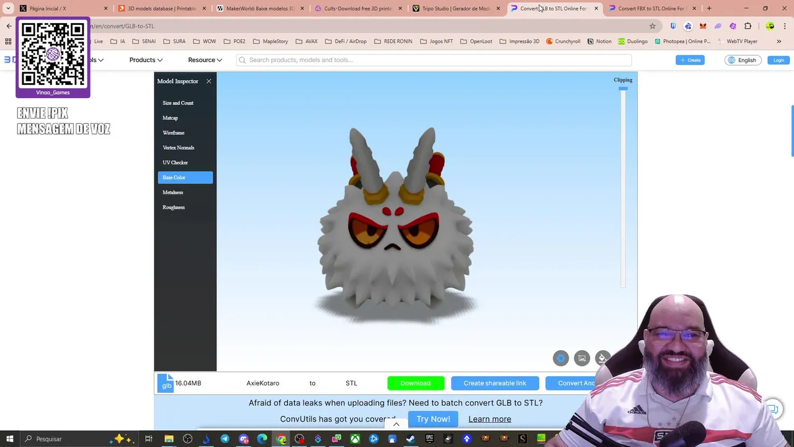Image resolution: width=794 pixels, height=447 pixels.
Task: Open the Duolingo bookmark
Action: click(x=633, y=42)
